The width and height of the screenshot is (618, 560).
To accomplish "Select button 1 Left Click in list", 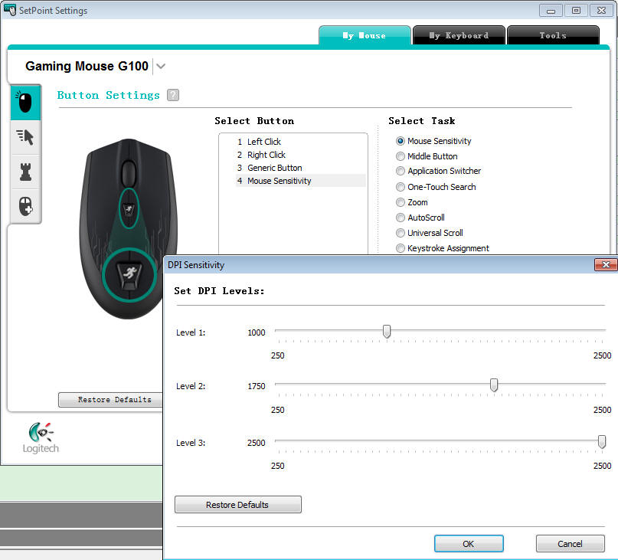I will click(x=300, y=142).
